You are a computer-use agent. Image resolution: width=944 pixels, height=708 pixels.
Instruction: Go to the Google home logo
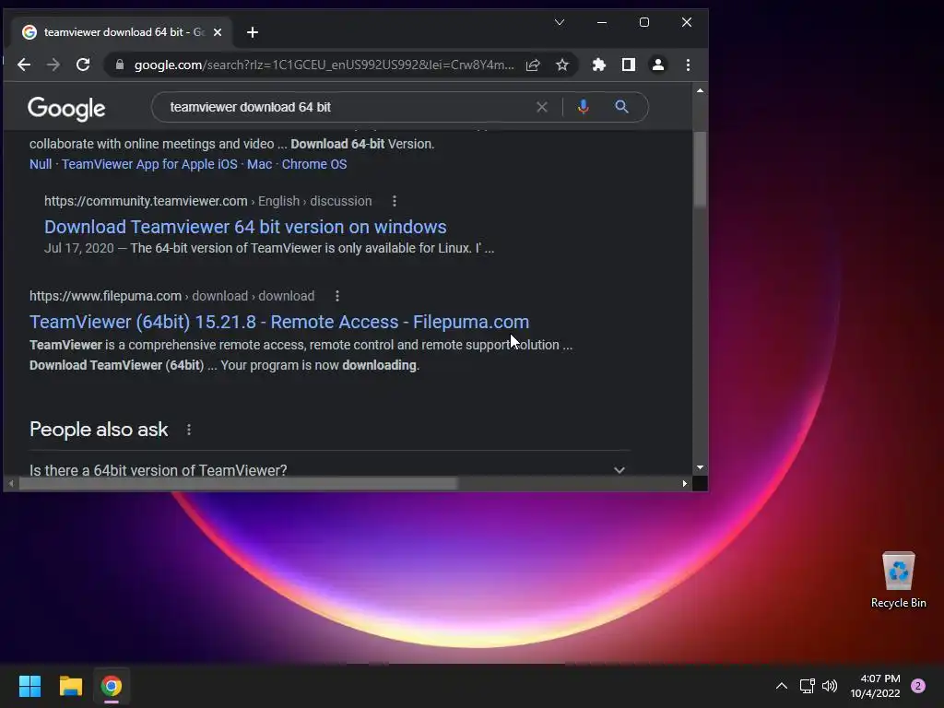click(x=66, y=109)
